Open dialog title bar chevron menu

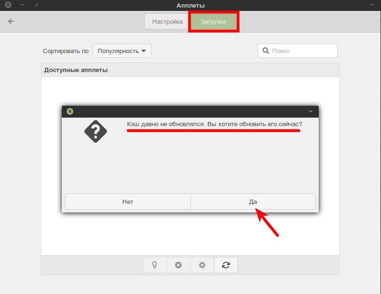311,111
